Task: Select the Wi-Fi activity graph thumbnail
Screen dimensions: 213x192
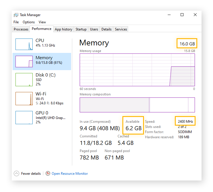Action: 24,98
